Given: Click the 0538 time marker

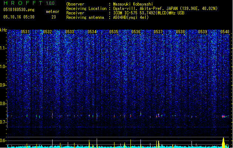Looking at the screenshot, I should pos(180,32).
